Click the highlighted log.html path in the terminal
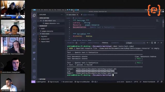Screen dimensions: 165x92 pyautogui.click(x=95, y=71)
